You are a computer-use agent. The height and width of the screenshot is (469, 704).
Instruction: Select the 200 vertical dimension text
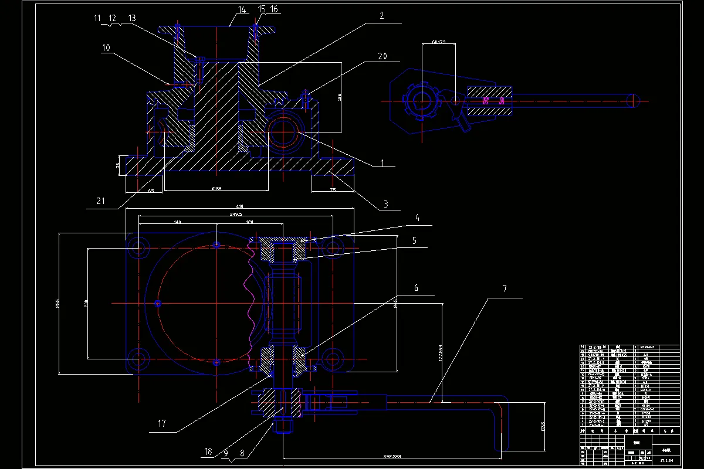click(85, 304)
